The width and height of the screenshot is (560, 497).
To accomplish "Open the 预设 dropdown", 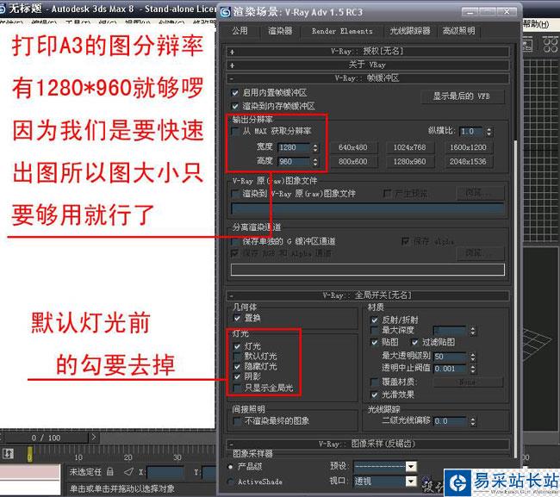I will [x=411, y=466].
